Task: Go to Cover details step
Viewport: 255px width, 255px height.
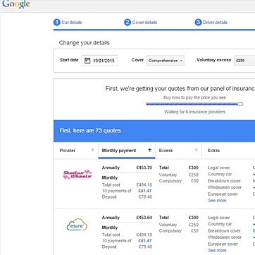Action: coord(144,23)
